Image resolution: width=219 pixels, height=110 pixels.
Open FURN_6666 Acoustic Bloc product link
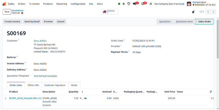[x=25, y=98]
